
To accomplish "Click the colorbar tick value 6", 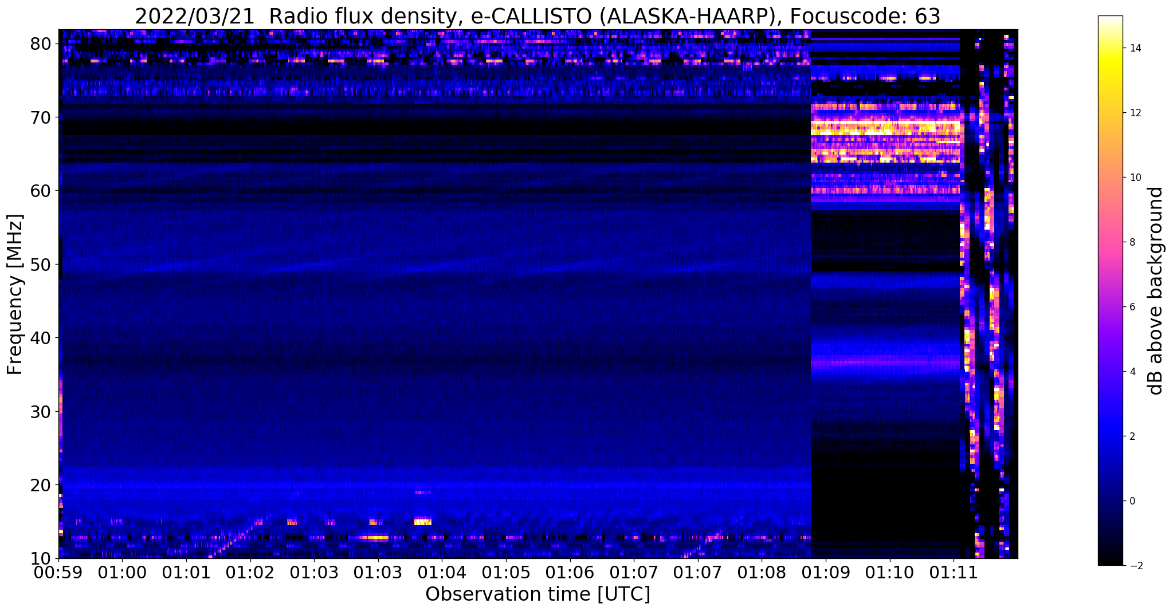I will pyautogui.click(x=1132, y=307).
